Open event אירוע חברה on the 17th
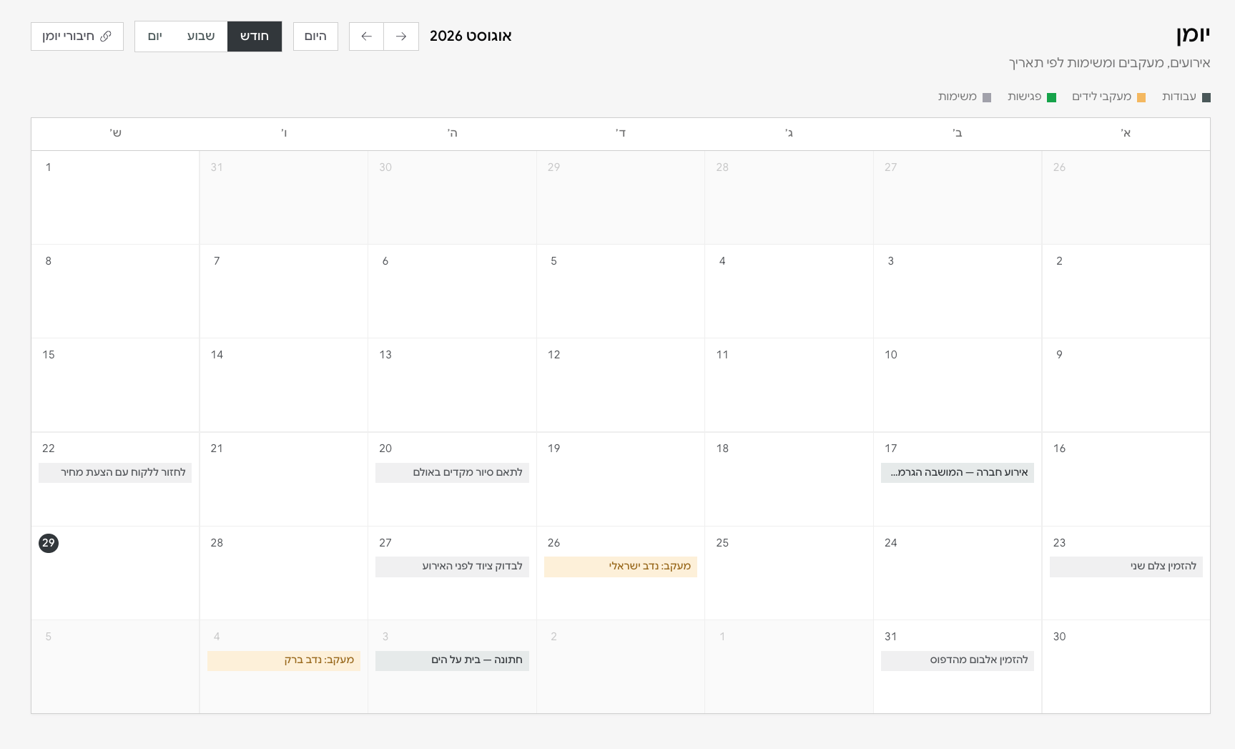The height and width of the screenshot is (749, 1235). click(x=958, y=473)
